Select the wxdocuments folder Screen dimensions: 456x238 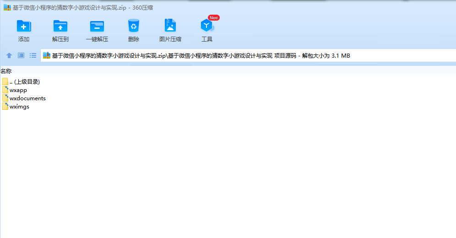(x=24, y=98)
